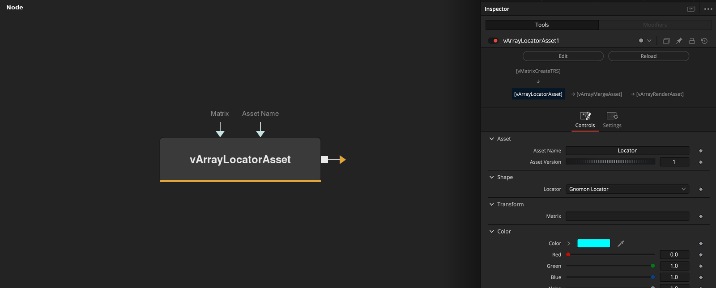The height and width of the screenshot is (288, 716).
Task: Toggle keyframe diamond for Asset Version
Action: (701, 162)
